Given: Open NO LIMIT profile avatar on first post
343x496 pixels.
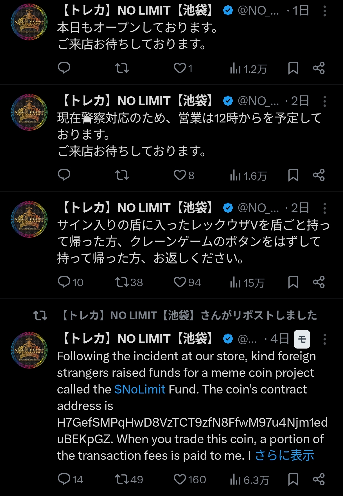Looking at the screenshot, I should point(29,22).
